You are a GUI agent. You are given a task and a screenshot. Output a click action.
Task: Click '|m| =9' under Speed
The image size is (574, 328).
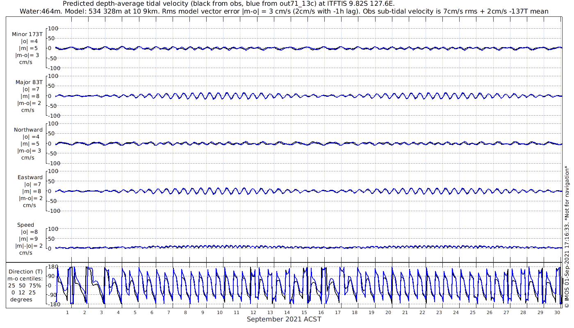coord(29,239)
